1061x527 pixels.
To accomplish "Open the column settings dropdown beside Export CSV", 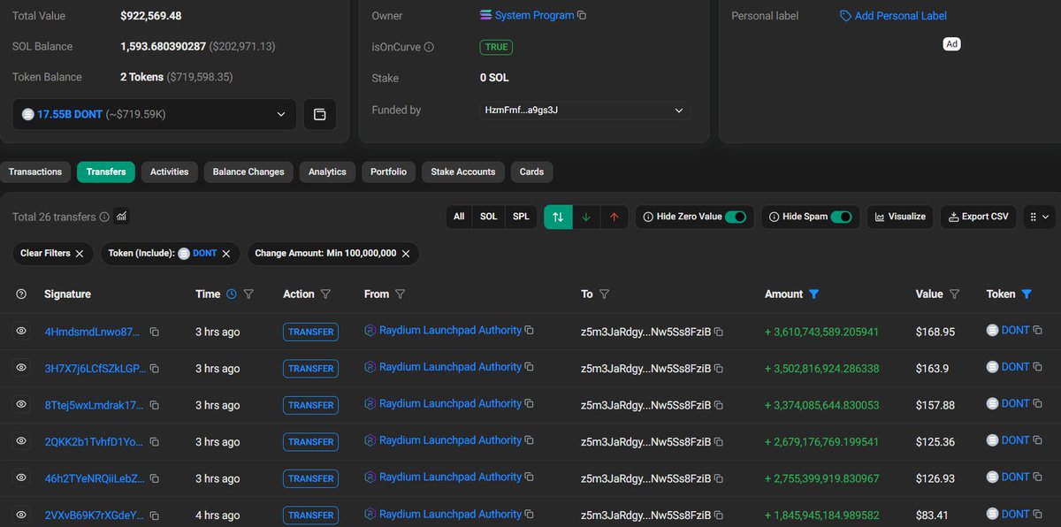I will [x=1038, y=217].
